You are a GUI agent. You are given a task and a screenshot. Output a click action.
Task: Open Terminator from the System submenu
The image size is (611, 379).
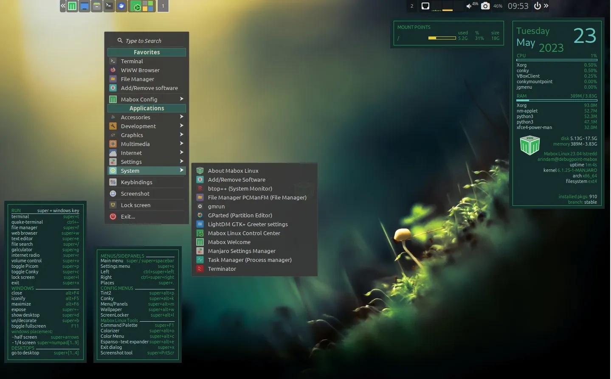[222, 269]
